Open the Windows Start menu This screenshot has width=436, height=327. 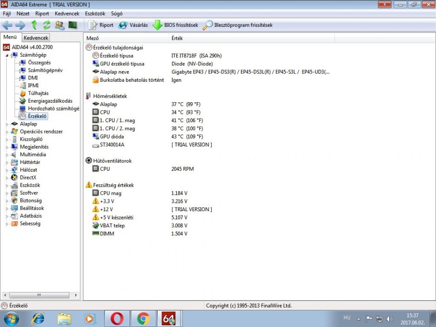click(x=11, y=319)
